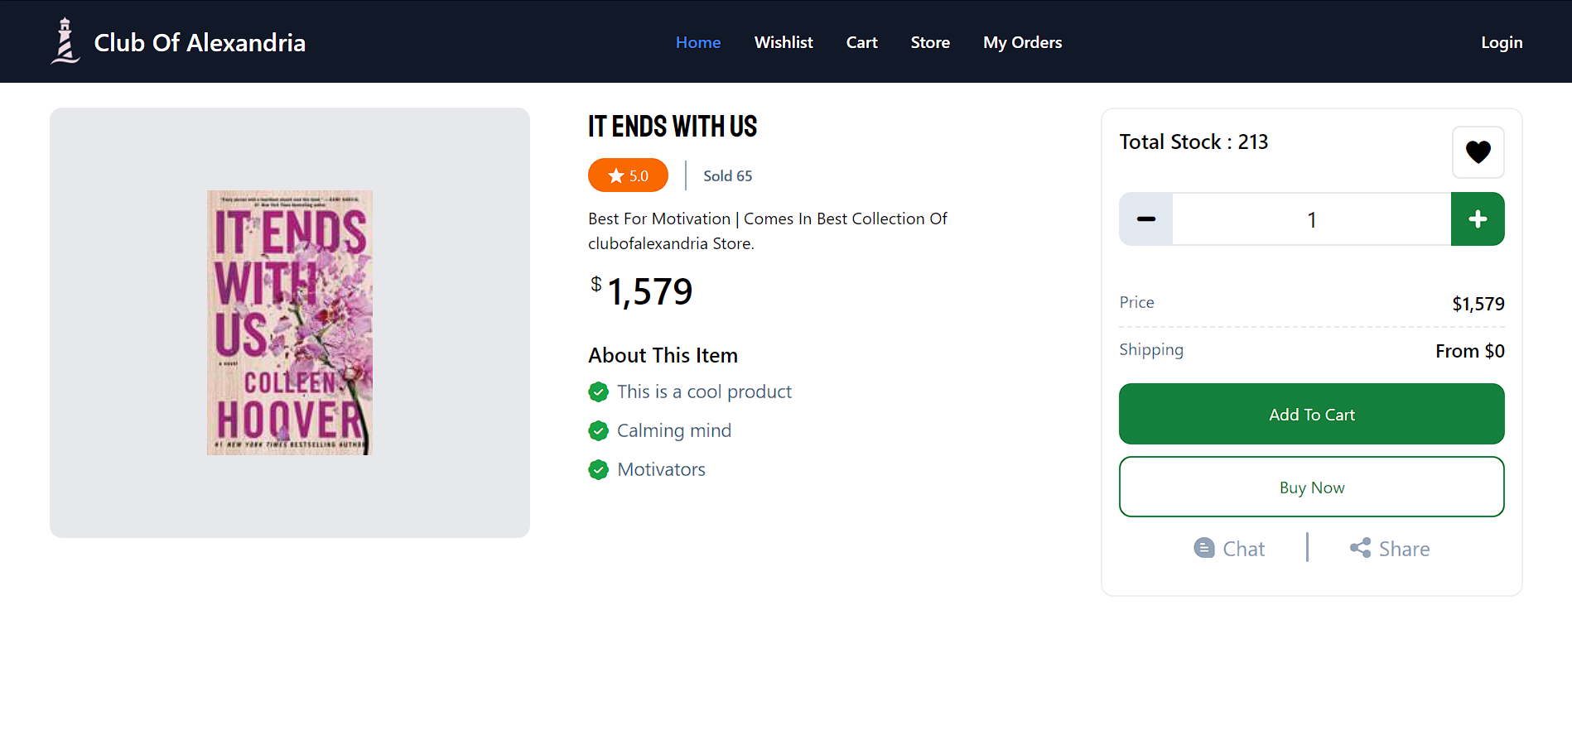Click 'Motivators' text
1572x730 pixels.
(x=661, y=469)
